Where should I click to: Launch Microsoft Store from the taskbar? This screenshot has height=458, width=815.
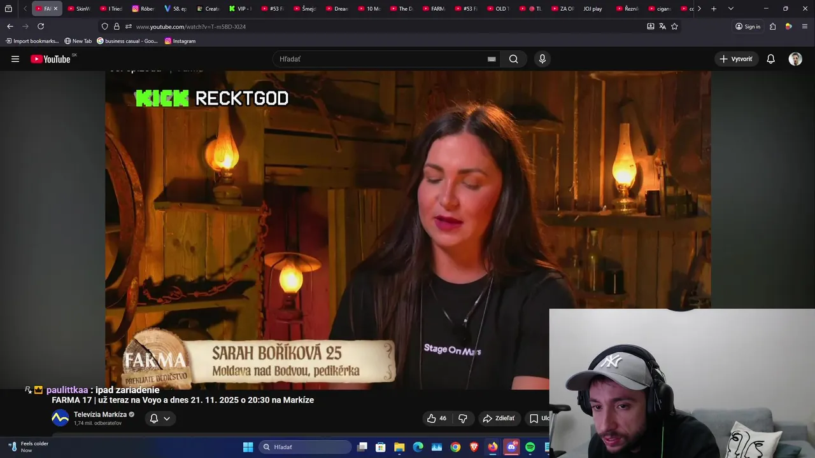381,447
